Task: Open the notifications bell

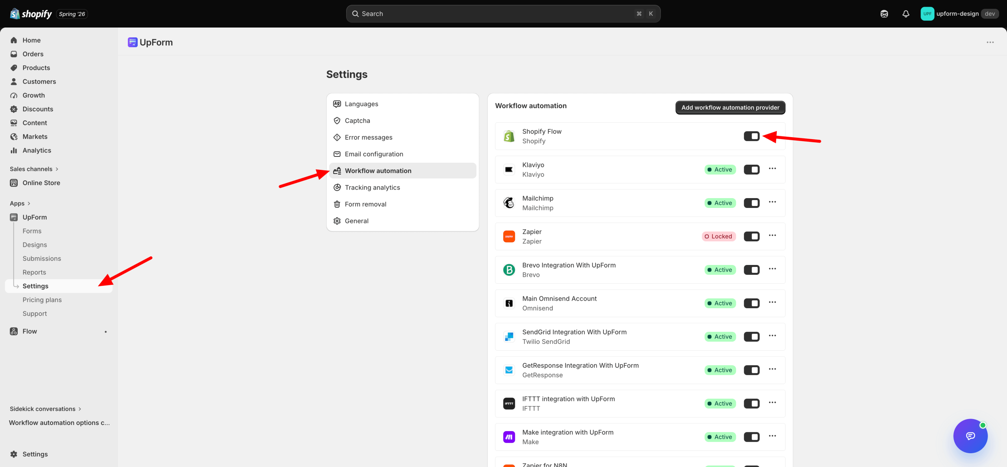Action: pos(906,14)
